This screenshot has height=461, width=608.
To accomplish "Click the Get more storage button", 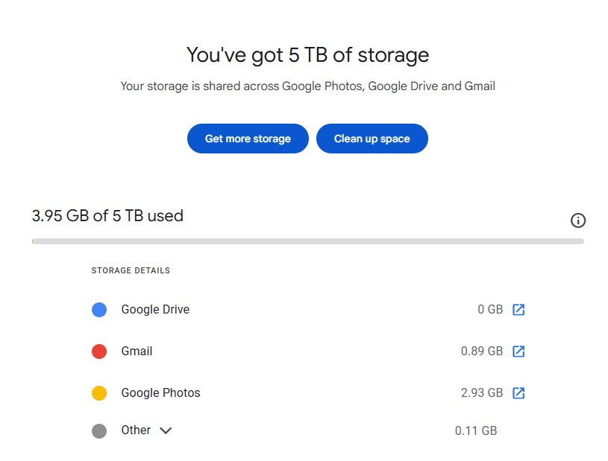I will tap(248, 139).
